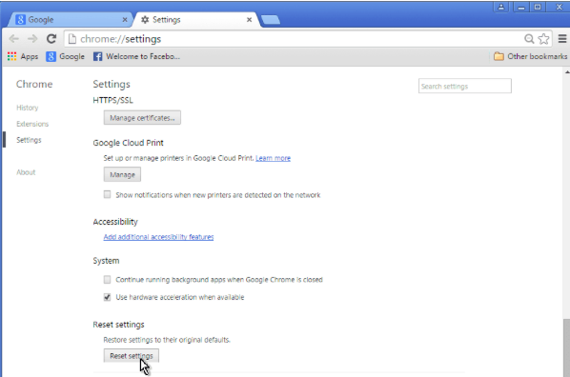
Task: Open the Apps grid shortcut
Action: [x=23, y=56]
